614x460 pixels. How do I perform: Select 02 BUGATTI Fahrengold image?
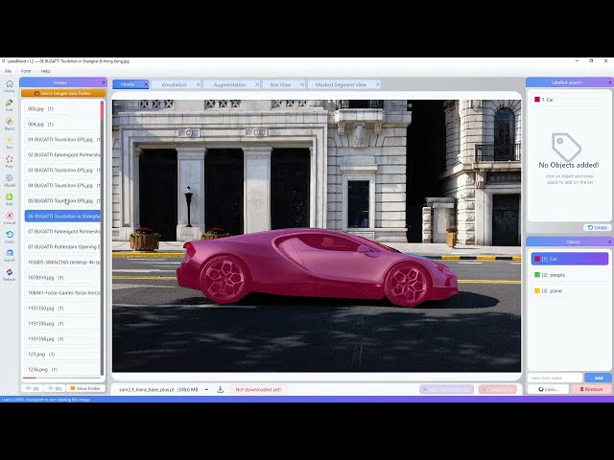pyautogui.click(x=62, y=155)
